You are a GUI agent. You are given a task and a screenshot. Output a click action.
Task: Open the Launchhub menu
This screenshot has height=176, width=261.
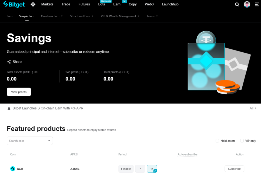pos(170,4)
